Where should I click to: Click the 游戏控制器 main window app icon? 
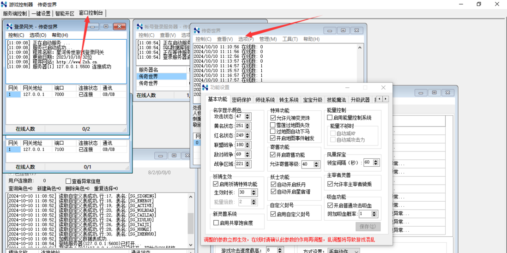[x=5, y=4]
